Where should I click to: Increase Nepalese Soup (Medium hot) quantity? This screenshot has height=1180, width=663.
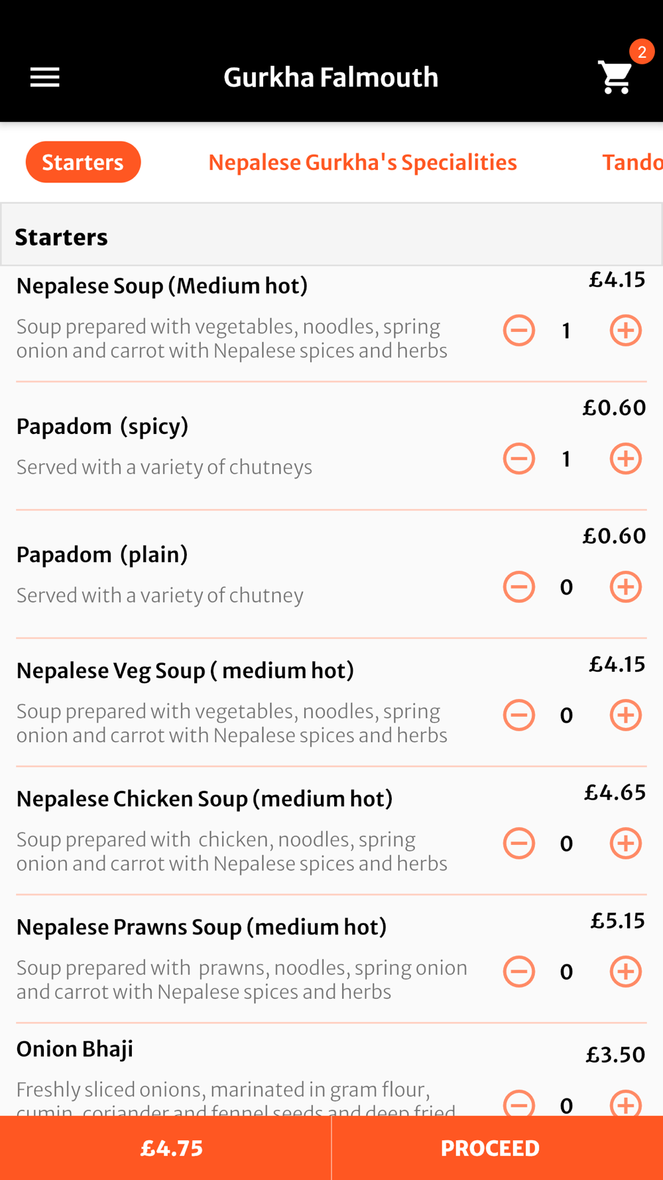coord(625,330)
